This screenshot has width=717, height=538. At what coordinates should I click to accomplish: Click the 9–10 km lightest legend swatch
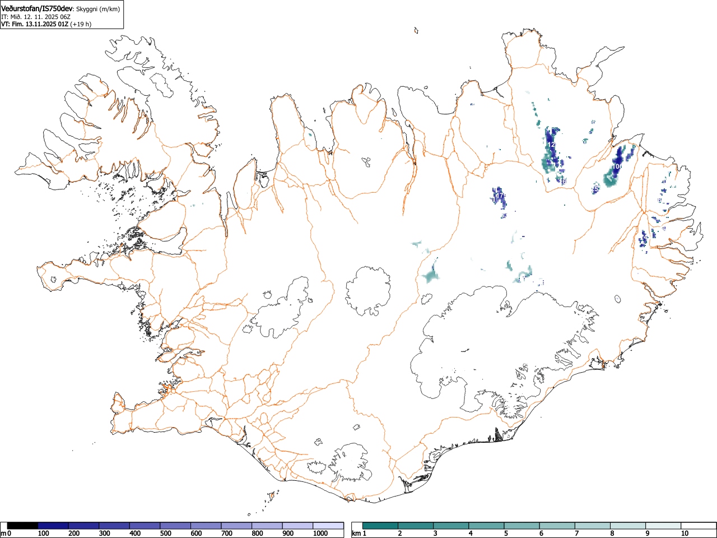pos(664,526)
